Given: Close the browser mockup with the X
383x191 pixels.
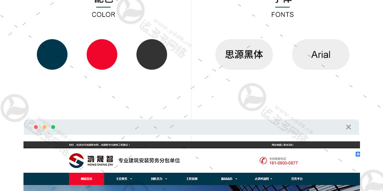Looking at the screenshot, I should (349, 127).
